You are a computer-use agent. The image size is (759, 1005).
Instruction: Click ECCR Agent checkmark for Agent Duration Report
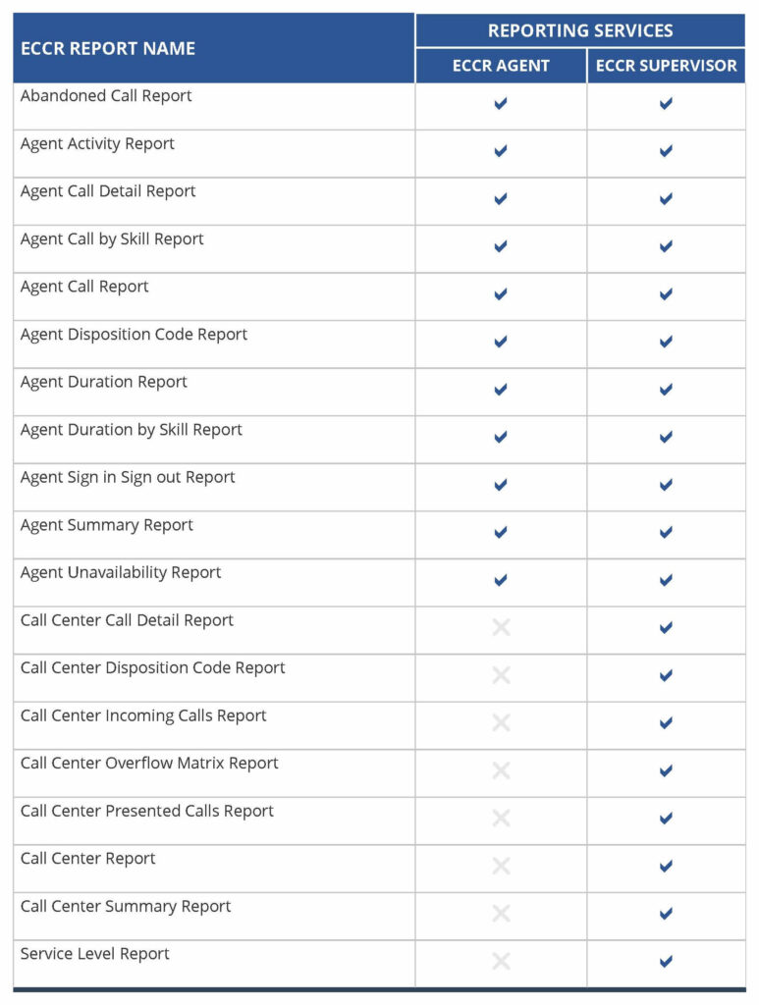[x=501, y=390]
